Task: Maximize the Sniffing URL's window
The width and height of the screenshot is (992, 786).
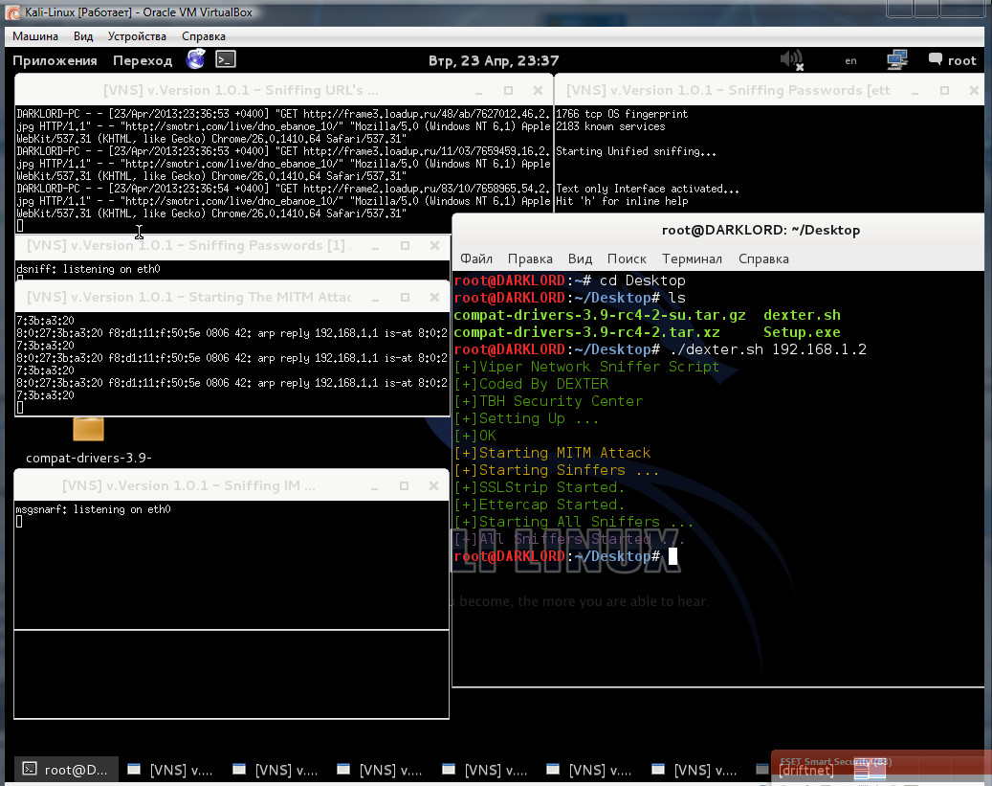Action: coord(508,91)
